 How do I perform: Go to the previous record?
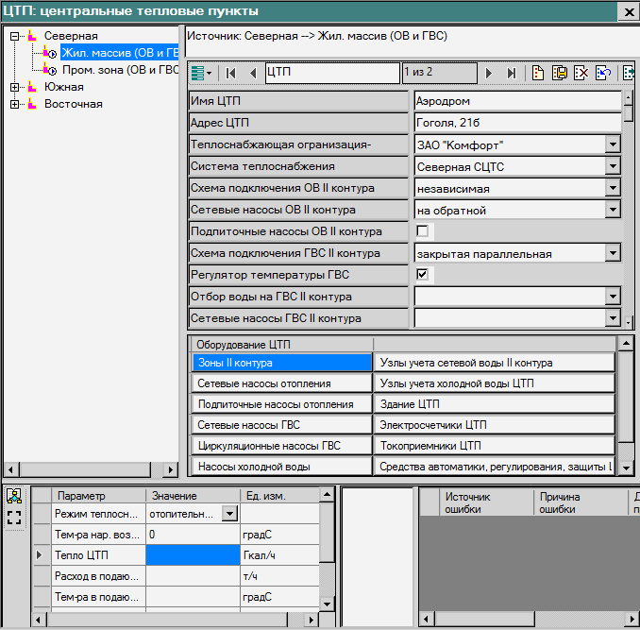[253, 73]
